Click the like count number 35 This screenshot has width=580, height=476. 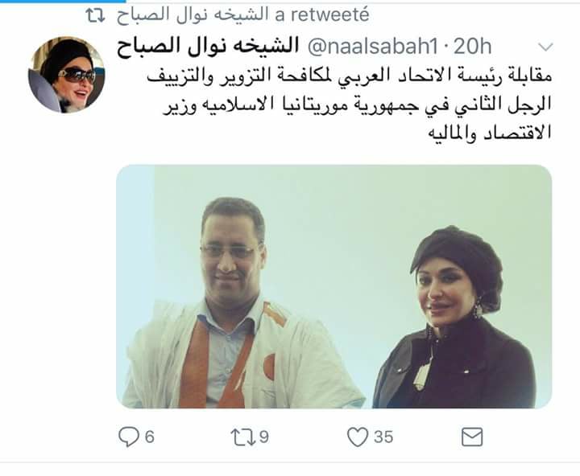383,437
